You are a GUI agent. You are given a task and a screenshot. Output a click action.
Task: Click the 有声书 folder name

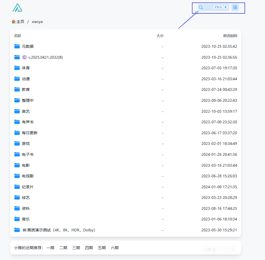click(28, 122)
